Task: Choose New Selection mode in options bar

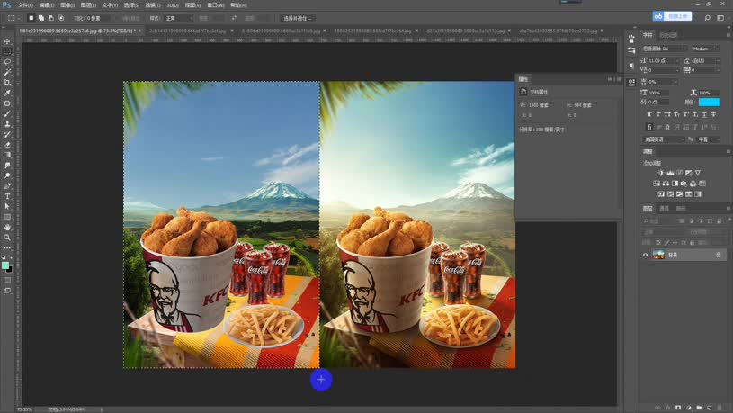Action: pos(31,18)
